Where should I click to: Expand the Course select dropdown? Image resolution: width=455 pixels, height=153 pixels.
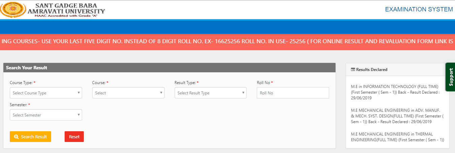click(x=128, y=93)
